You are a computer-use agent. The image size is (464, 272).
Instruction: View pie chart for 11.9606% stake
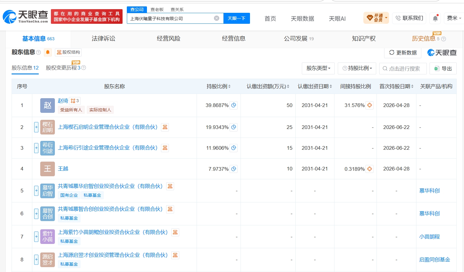[234, 148]
